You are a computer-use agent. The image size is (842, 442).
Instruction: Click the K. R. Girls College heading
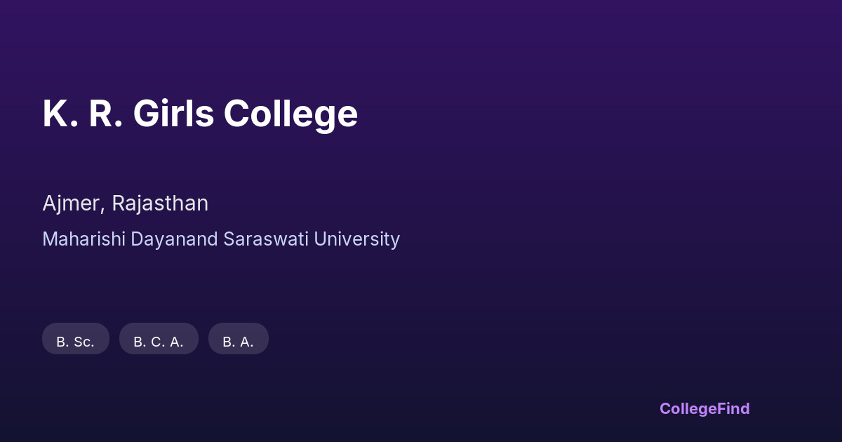(200, 114)
